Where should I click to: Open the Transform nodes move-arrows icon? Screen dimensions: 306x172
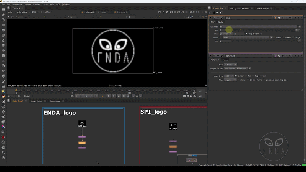[x=3, y=50]
